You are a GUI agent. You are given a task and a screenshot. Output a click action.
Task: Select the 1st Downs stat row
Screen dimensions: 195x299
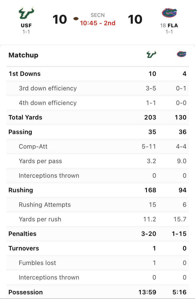97,74
